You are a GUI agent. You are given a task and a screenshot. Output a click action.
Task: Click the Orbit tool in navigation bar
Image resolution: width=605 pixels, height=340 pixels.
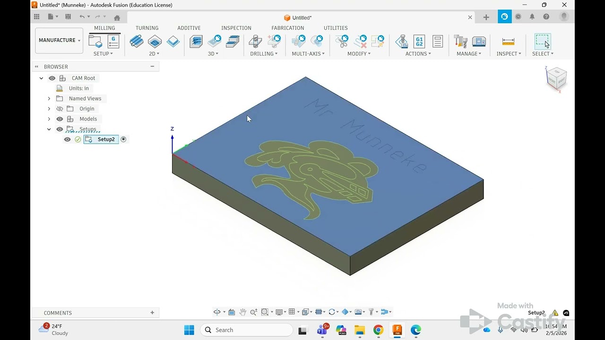pyautogui.click(x=217, y=312)
